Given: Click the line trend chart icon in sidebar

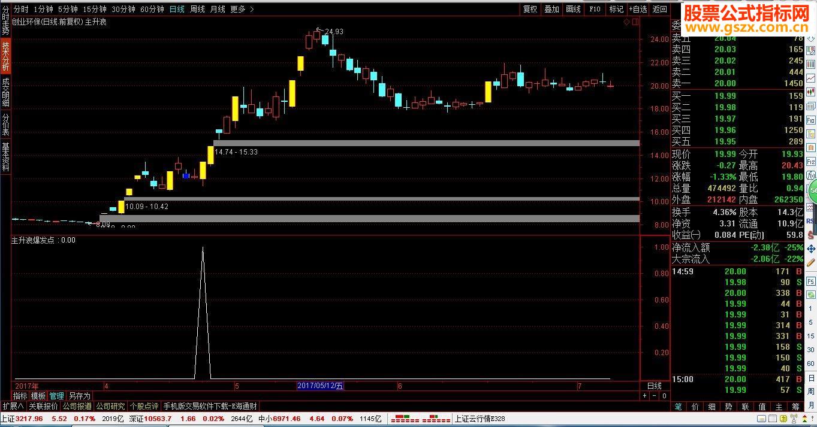Looking at the screenshot, I should pos(810,78).
